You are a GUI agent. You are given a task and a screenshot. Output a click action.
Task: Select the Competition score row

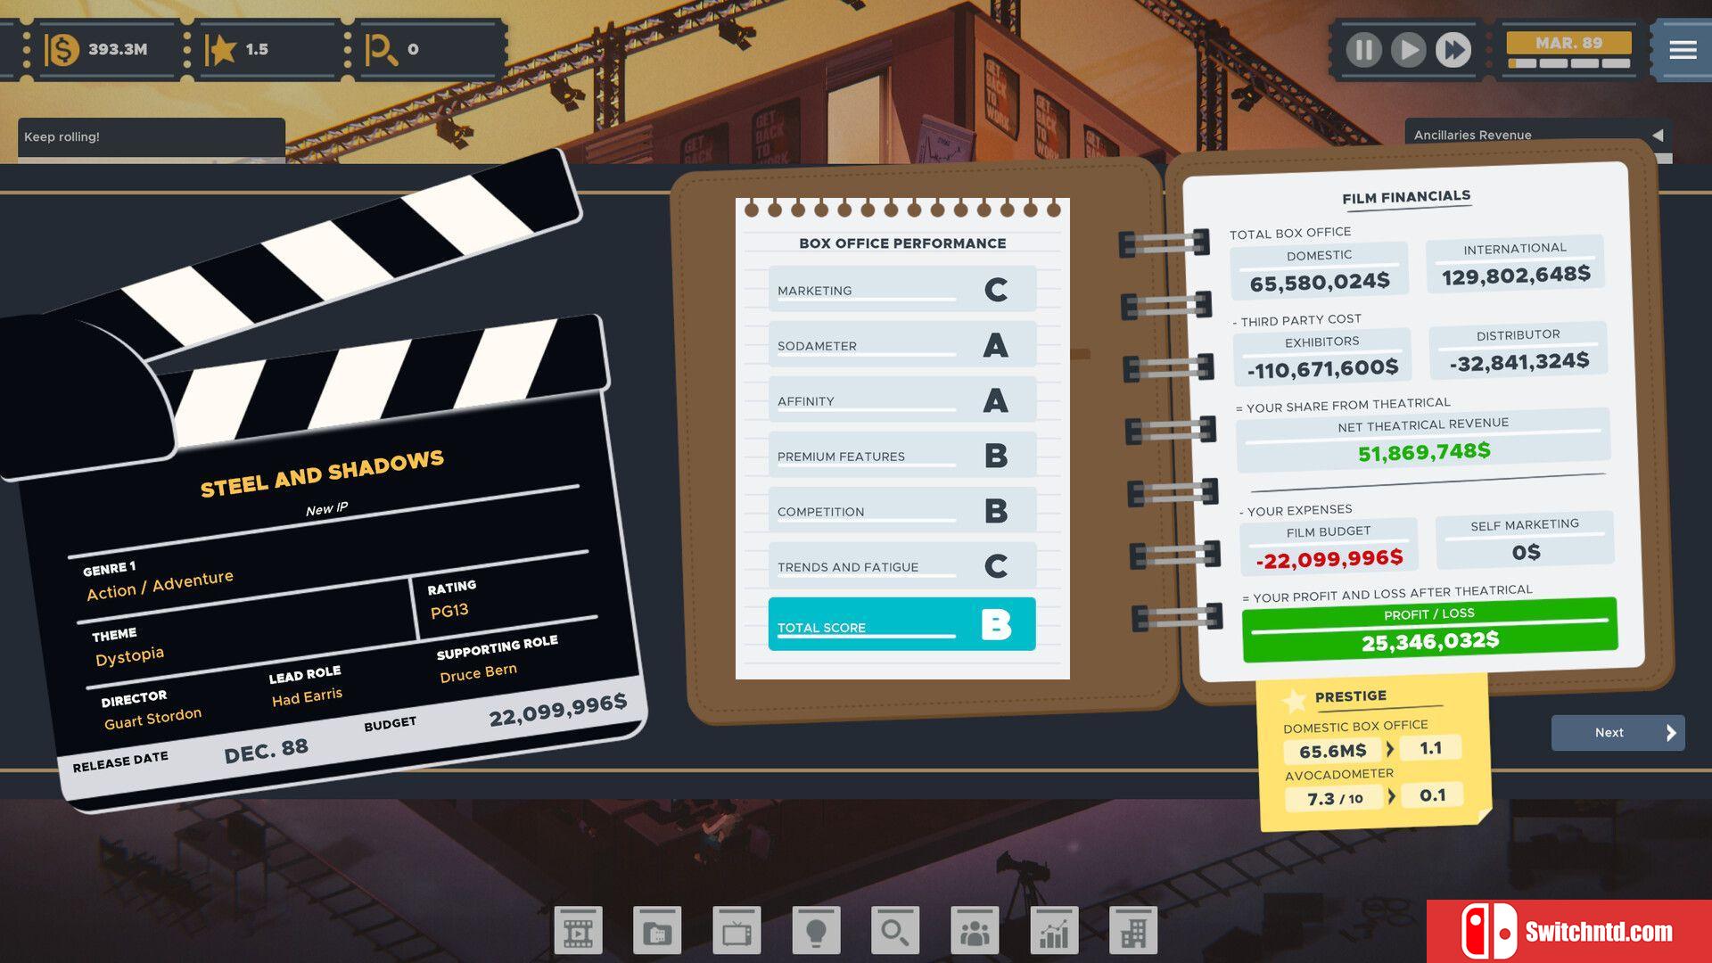[901, 510]
